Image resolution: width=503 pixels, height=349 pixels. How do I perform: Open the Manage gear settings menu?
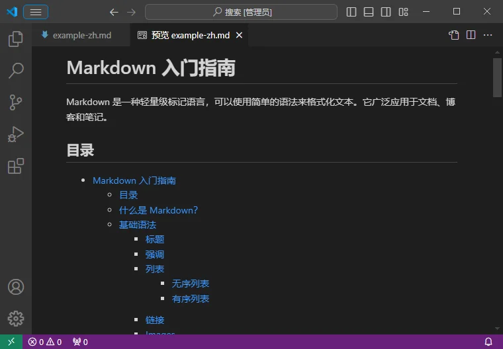tap(16, 319)
